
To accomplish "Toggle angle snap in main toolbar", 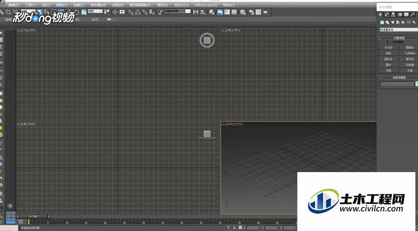I will click(x=137, y=12).
